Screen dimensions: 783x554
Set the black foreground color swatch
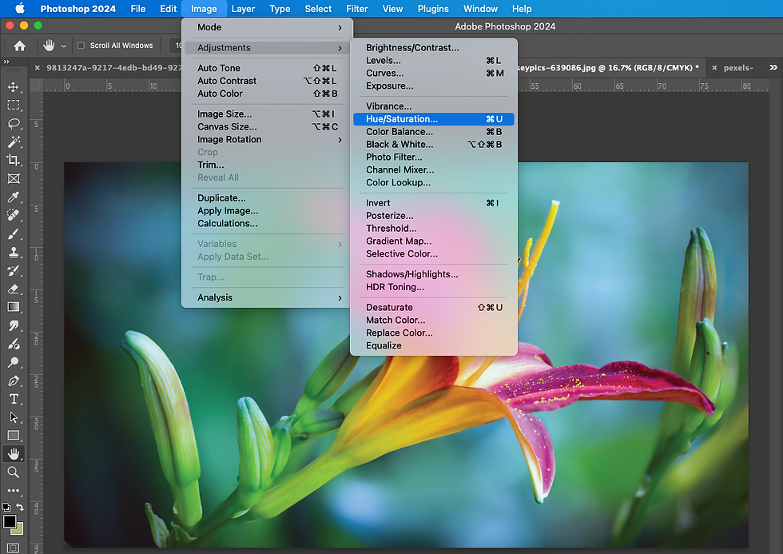pos(9,521)
